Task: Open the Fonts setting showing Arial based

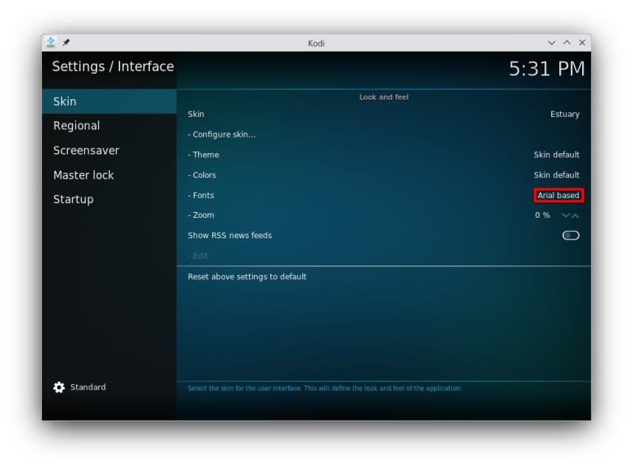Action: [383, 195]
